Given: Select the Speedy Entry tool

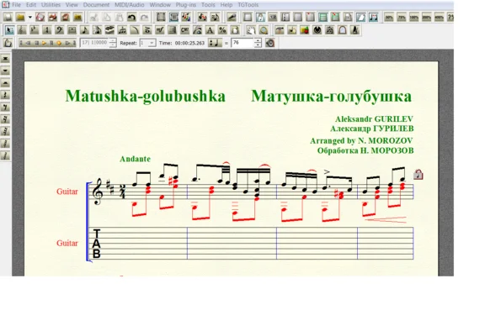Looking at the screenshot, I should (97, 30).
